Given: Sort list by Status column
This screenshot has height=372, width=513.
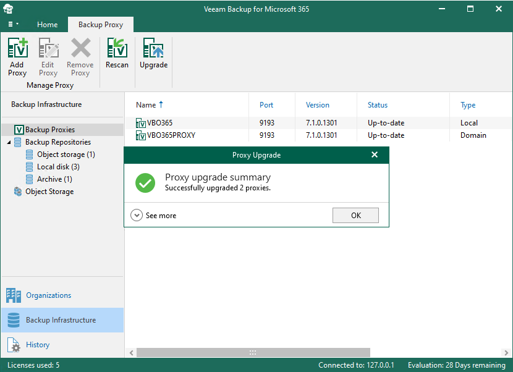Looking at the screenshot, I should click(x=378, y=105).
